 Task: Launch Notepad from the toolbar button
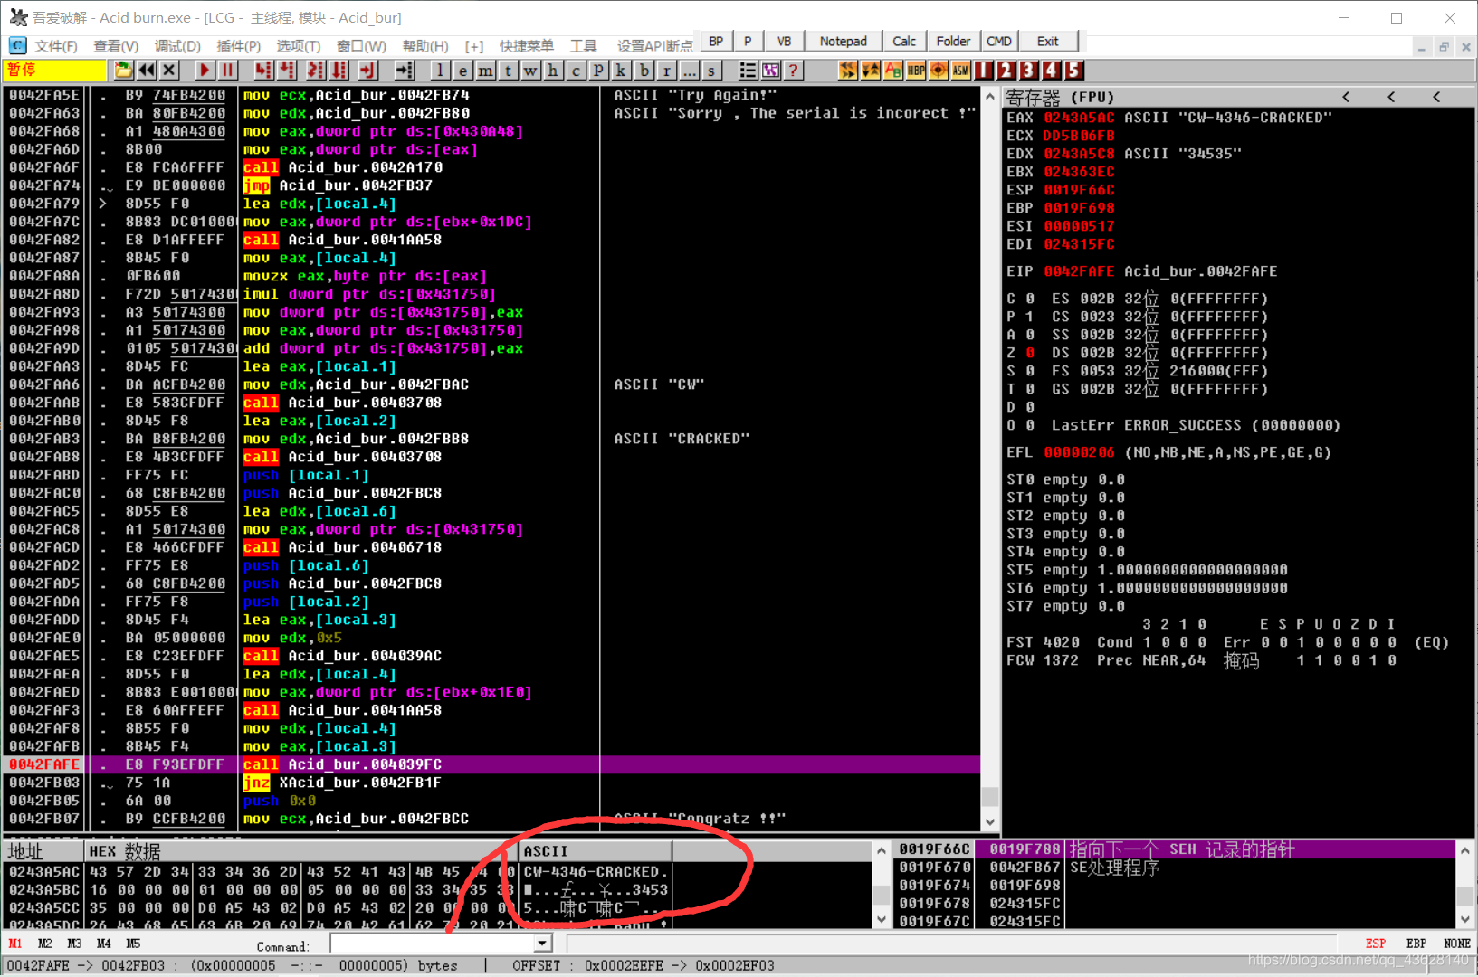(x=843, y=42)
